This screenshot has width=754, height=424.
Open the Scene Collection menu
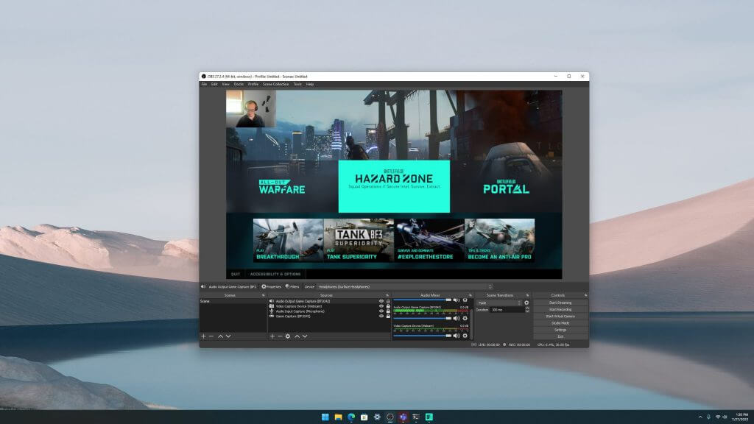point(275,84)
